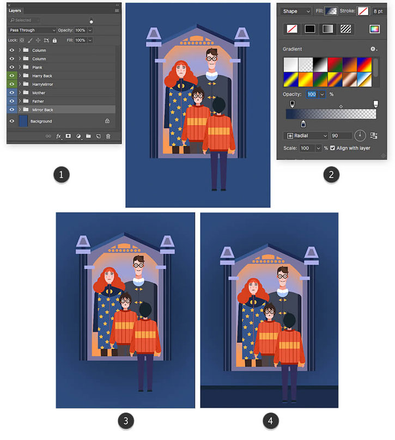
Task: Select the dark blue color stop
Action: click(303, 124)
